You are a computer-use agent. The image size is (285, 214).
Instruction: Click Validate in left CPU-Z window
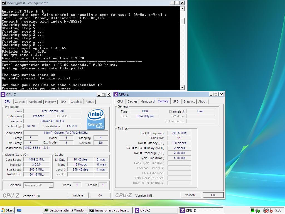pos(78,195)
